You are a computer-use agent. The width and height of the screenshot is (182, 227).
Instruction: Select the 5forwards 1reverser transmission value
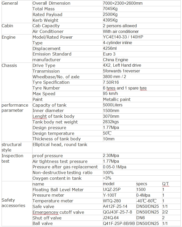tap(121, 71)
